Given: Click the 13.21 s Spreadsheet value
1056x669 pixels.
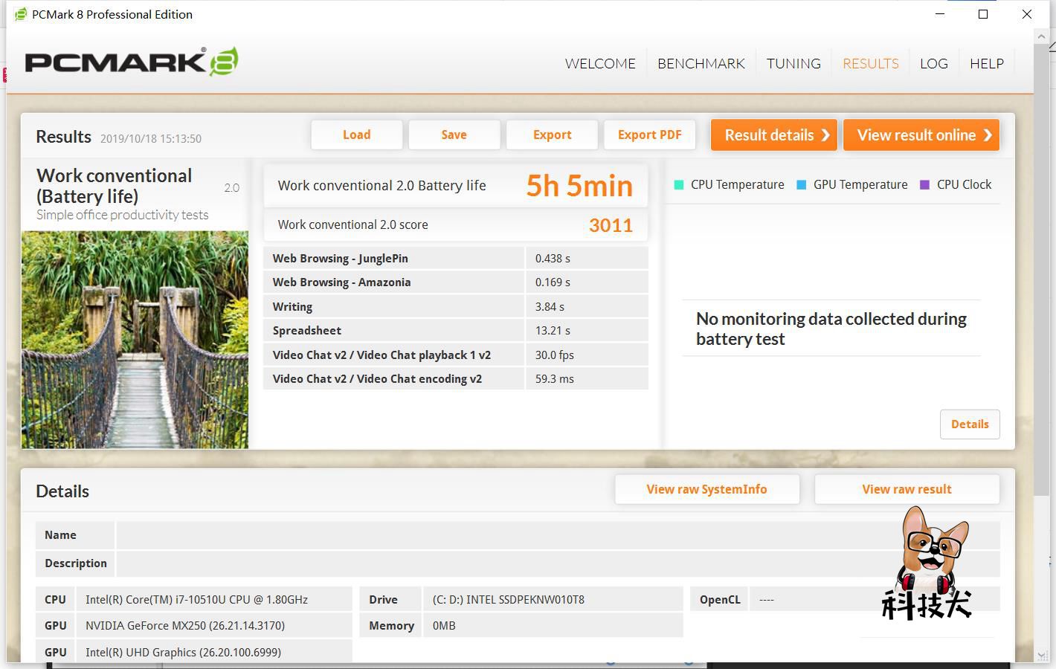Looking at the screenshot, I should click(553, 331).
